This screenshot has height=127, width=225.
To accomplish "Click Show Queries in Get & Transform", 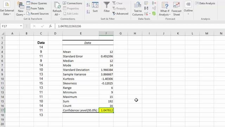I will 37,3.
